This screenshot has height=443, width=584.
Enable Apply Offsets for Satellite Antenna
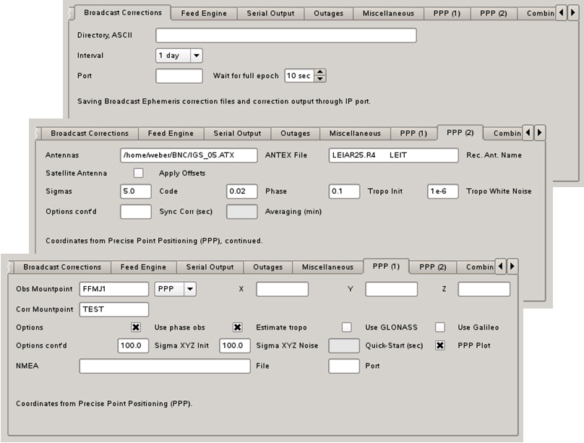[x=138, y=173]
